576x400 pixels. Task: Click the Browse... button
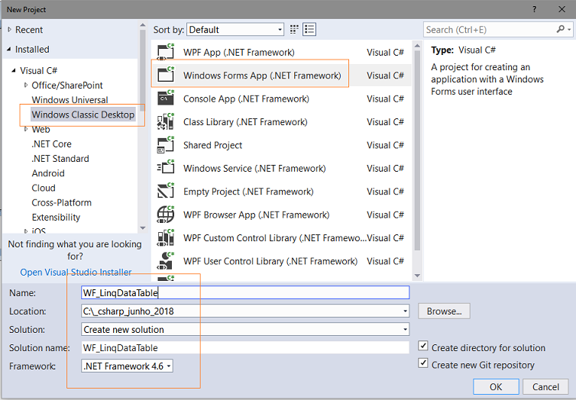[444, 311]
